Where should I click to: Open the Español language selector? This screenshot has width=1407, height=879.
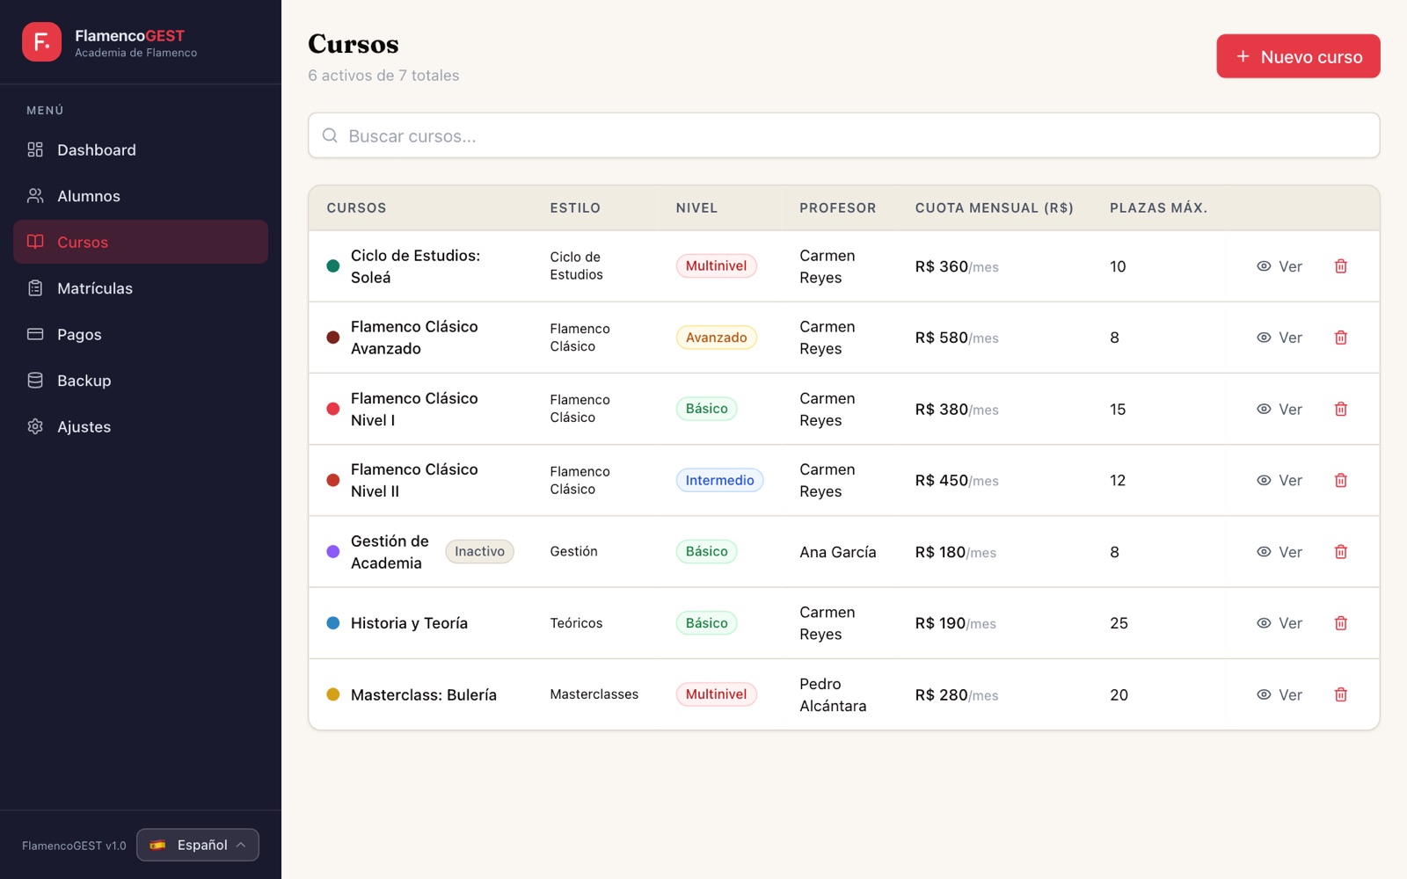(198, 845)
